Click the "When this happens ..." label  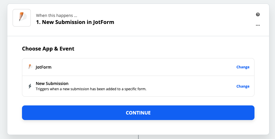coord(57,15)
